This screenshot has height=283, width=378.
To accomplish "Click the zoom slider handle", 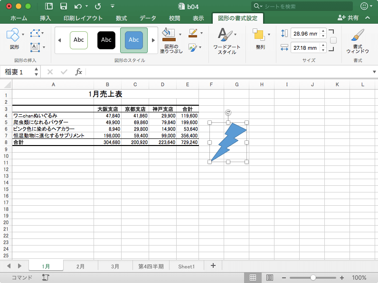I will click(x=313, y=278).
